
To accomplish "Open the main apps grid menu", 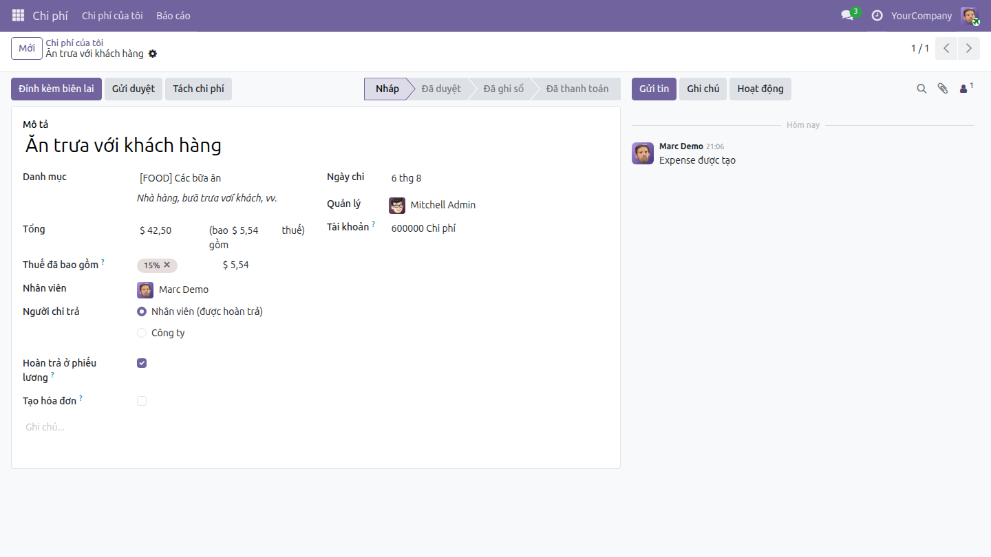I will (x=18, y=15).
